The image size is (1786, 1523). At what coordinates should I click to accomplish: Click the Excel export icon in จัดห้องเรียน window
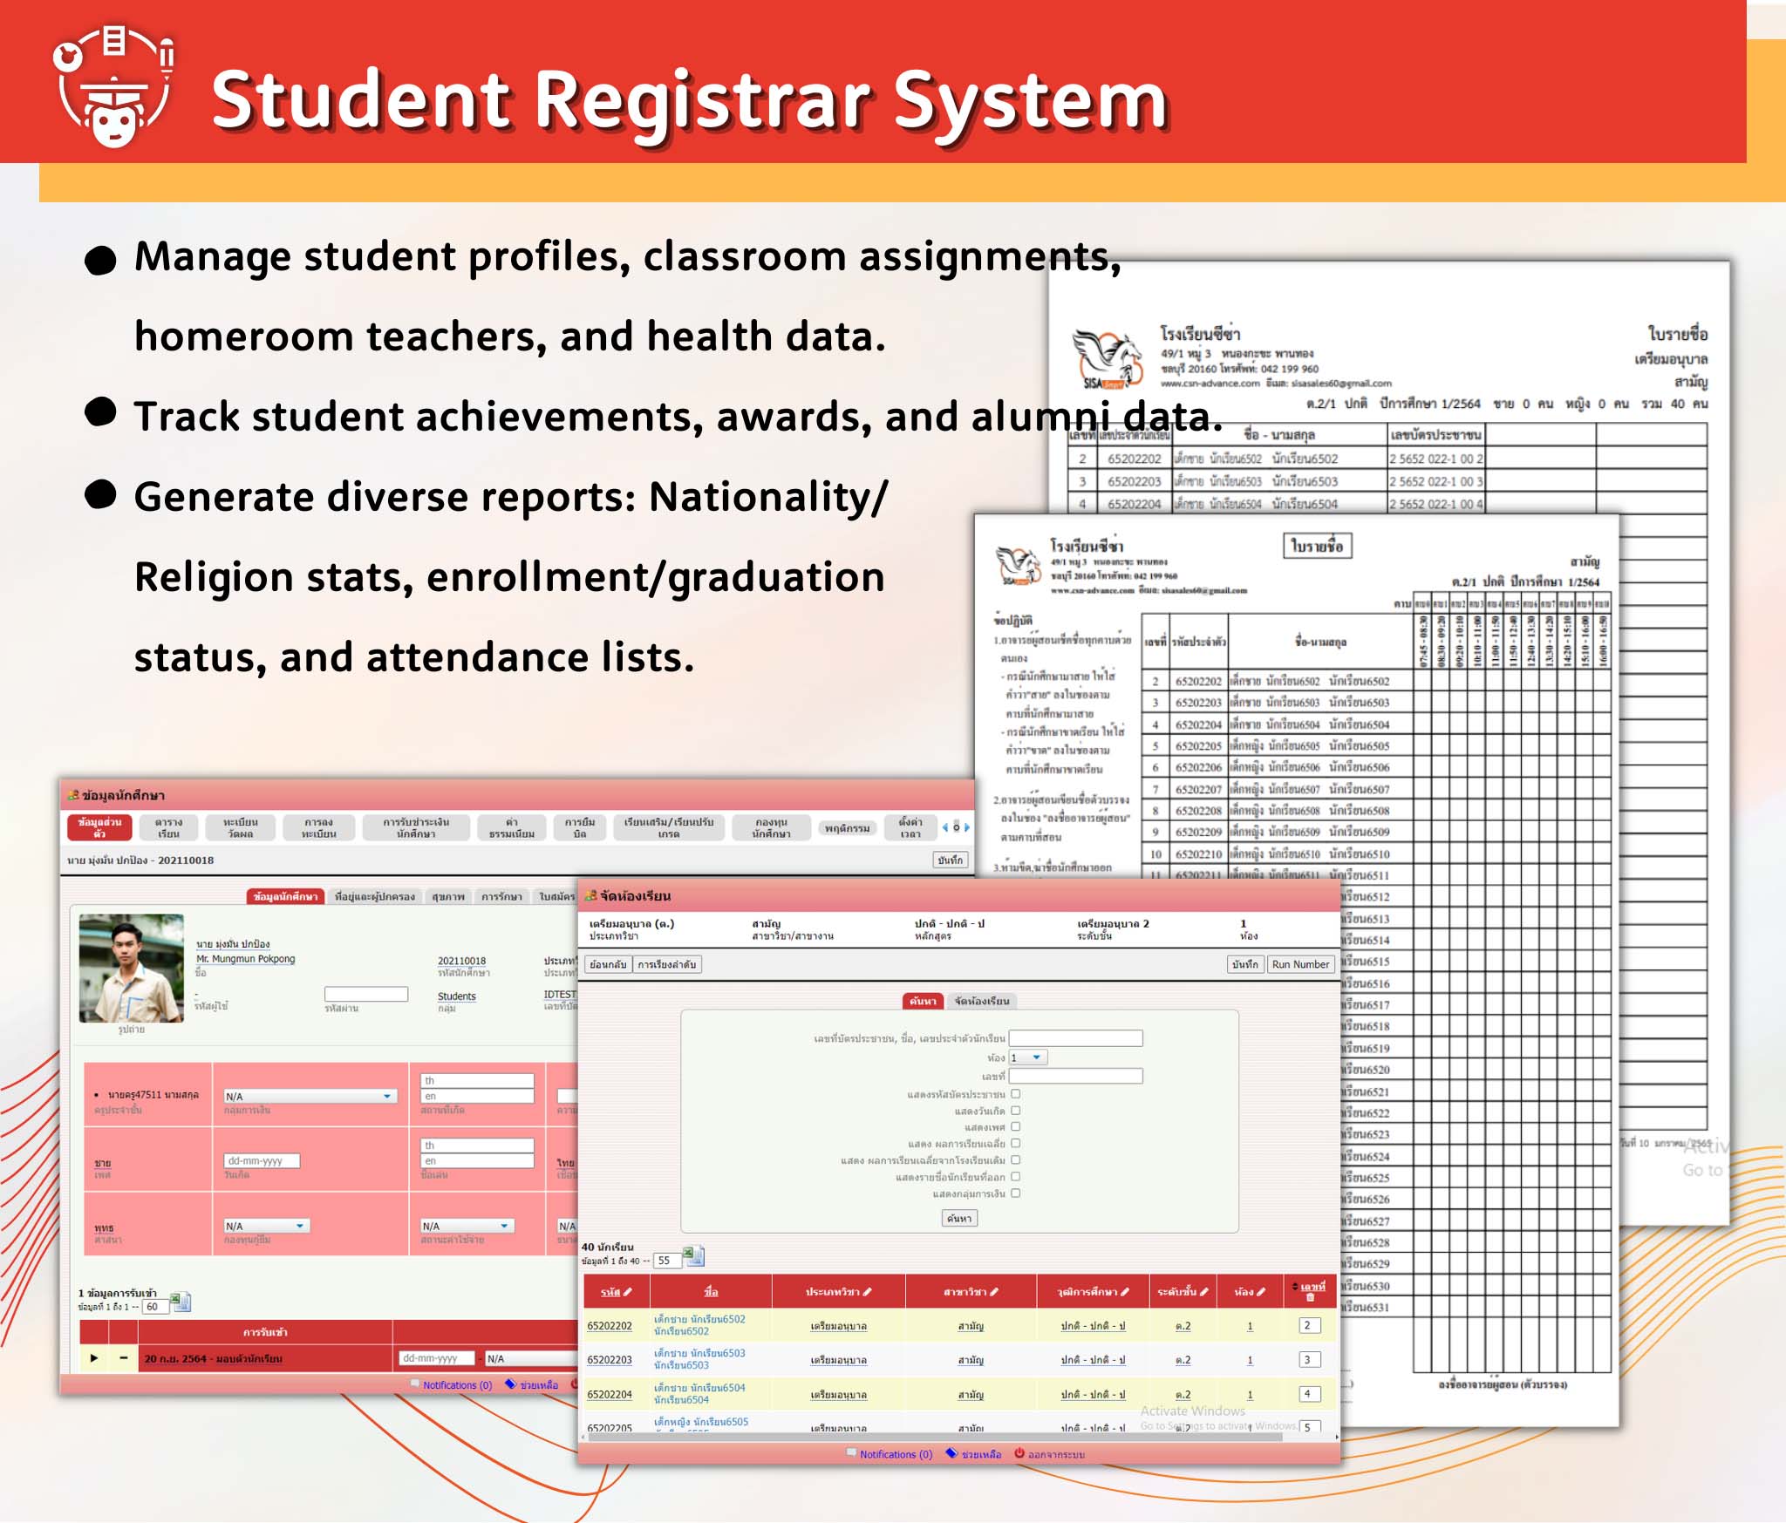692,1254
